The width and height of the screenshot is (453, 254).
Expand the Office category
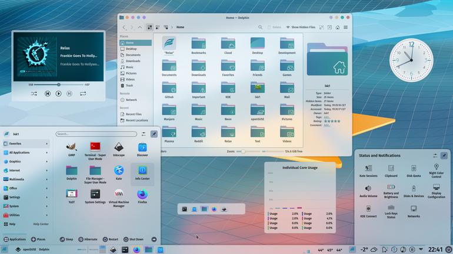tap(26, 188)
